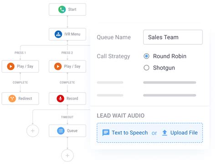Click the orange play icon under PRESS 1

click(11, 66)
